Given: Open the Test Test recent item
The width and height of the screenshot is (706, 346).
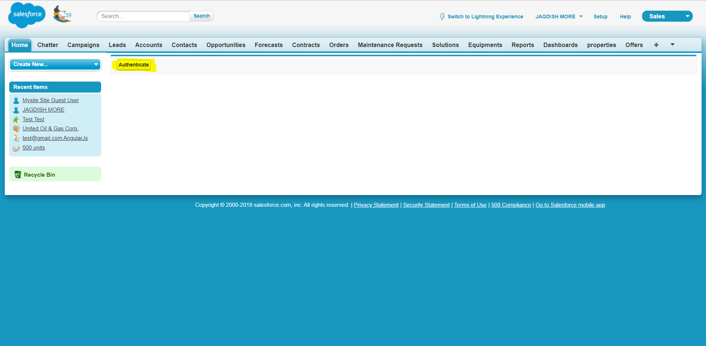Looking at the screenshot, I should (33, 119).
